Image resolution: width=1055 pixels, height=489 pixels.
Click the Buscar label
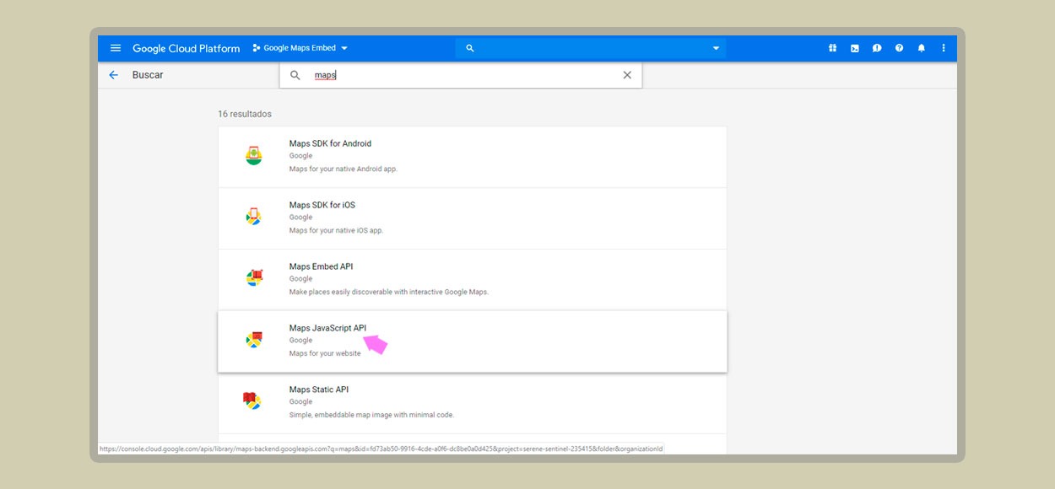pos(148,75)
